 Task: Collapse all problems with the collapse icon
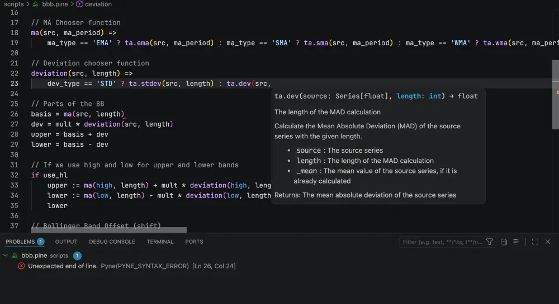point(504,242)
